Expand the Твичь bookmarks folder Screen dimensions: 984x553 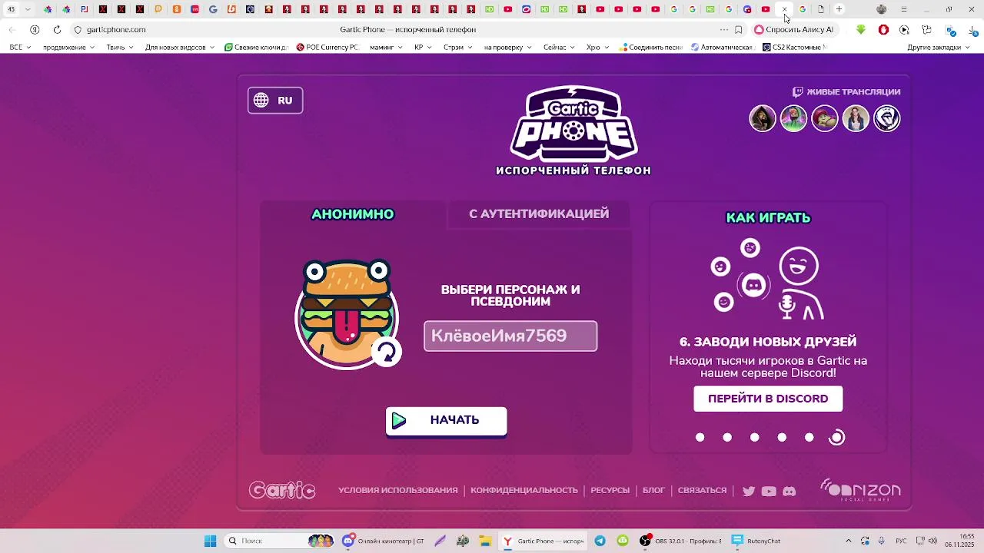(x=120, y=48)
